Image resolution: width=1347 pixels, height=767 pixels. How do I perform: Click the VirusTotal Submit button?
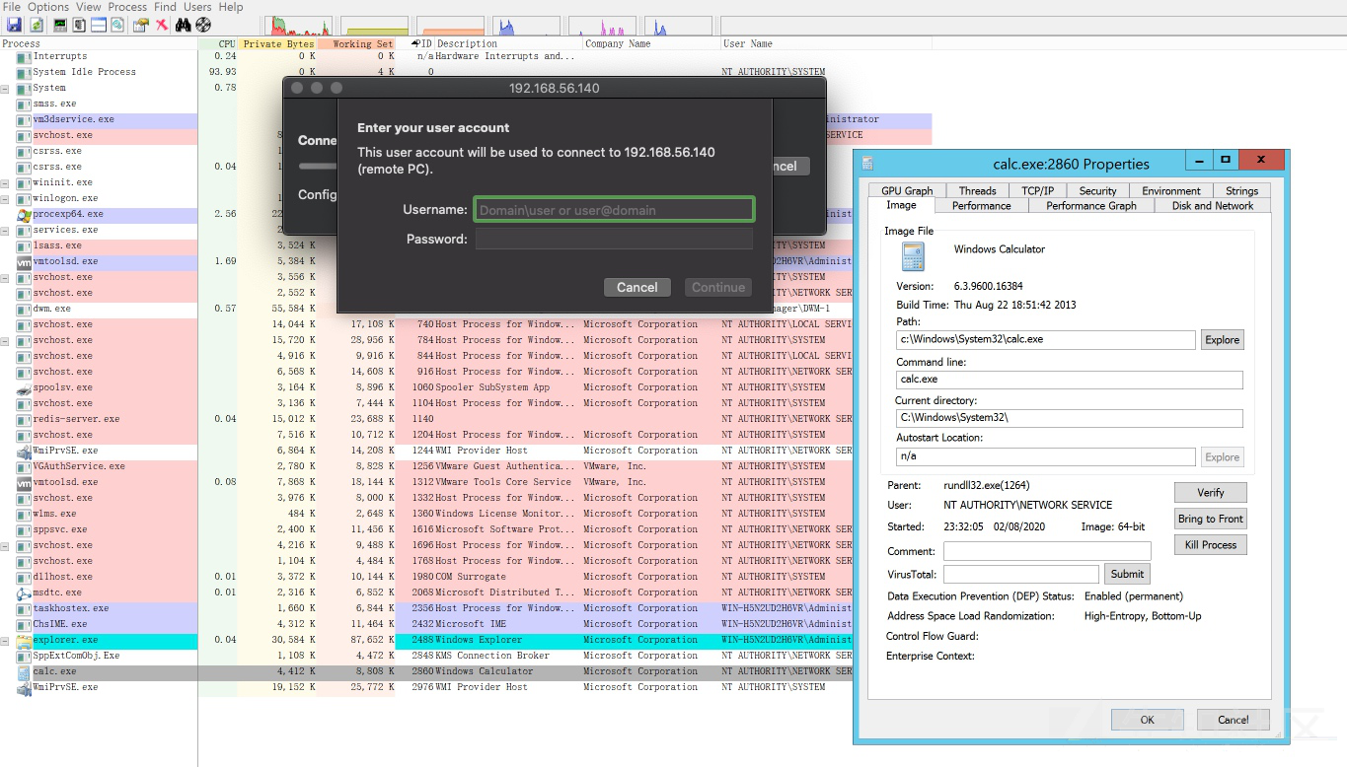click(1127, 573)
